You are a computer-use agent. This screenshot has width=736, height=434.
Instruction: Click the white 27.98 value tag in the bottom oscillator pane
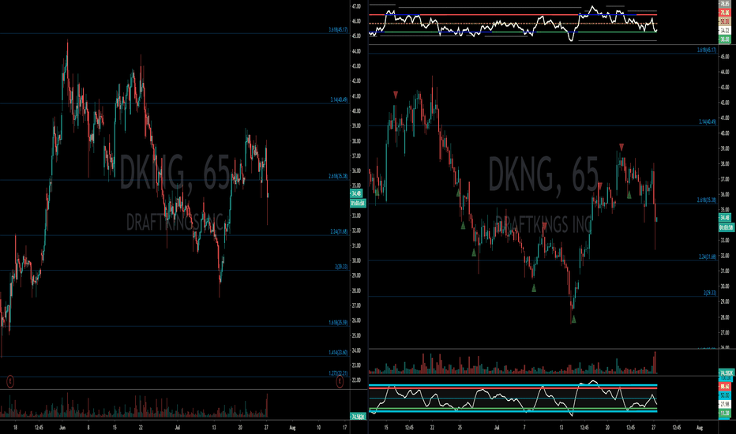725,404
